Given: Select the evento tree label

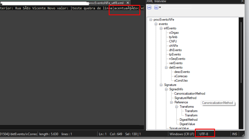Looking at the screenshot, I should click(163, 24).
